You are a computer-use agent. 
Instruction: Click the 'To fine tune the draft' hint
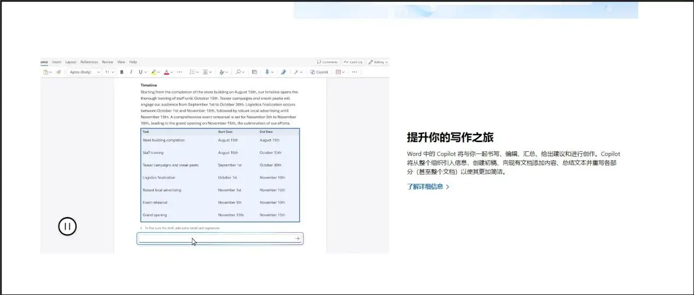182,228
